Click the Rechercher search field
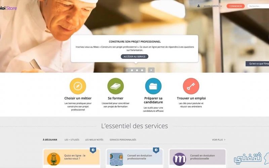Image resolution: width=269 pixels, height=168 pixels. pos(258,6)
